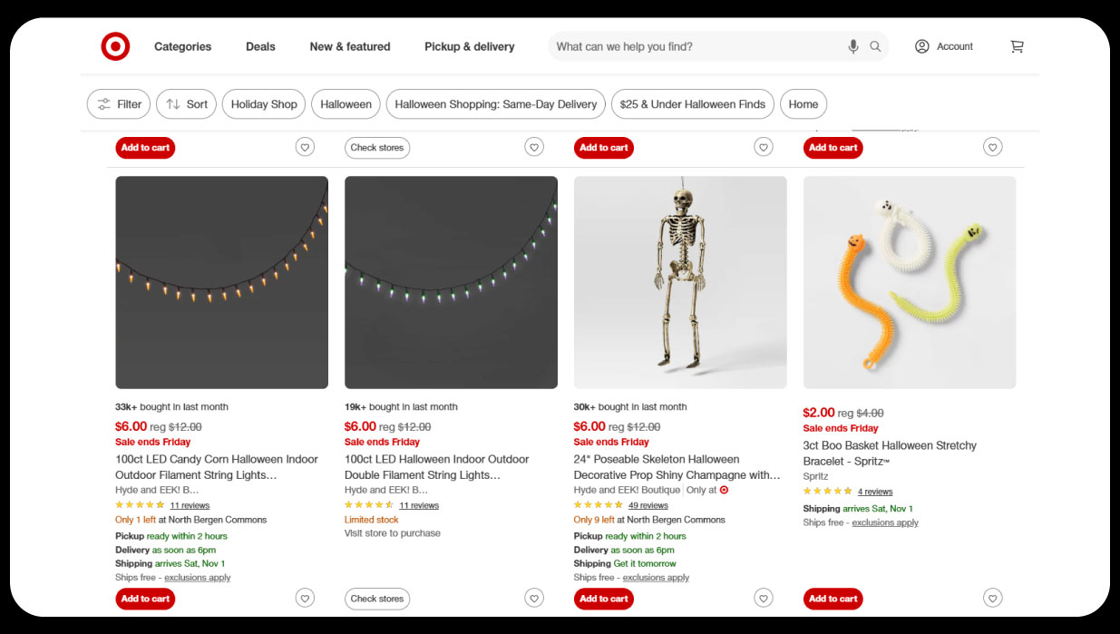
Task: Check stores for Double Filament String Lights
Action: (x=377, y=599)
